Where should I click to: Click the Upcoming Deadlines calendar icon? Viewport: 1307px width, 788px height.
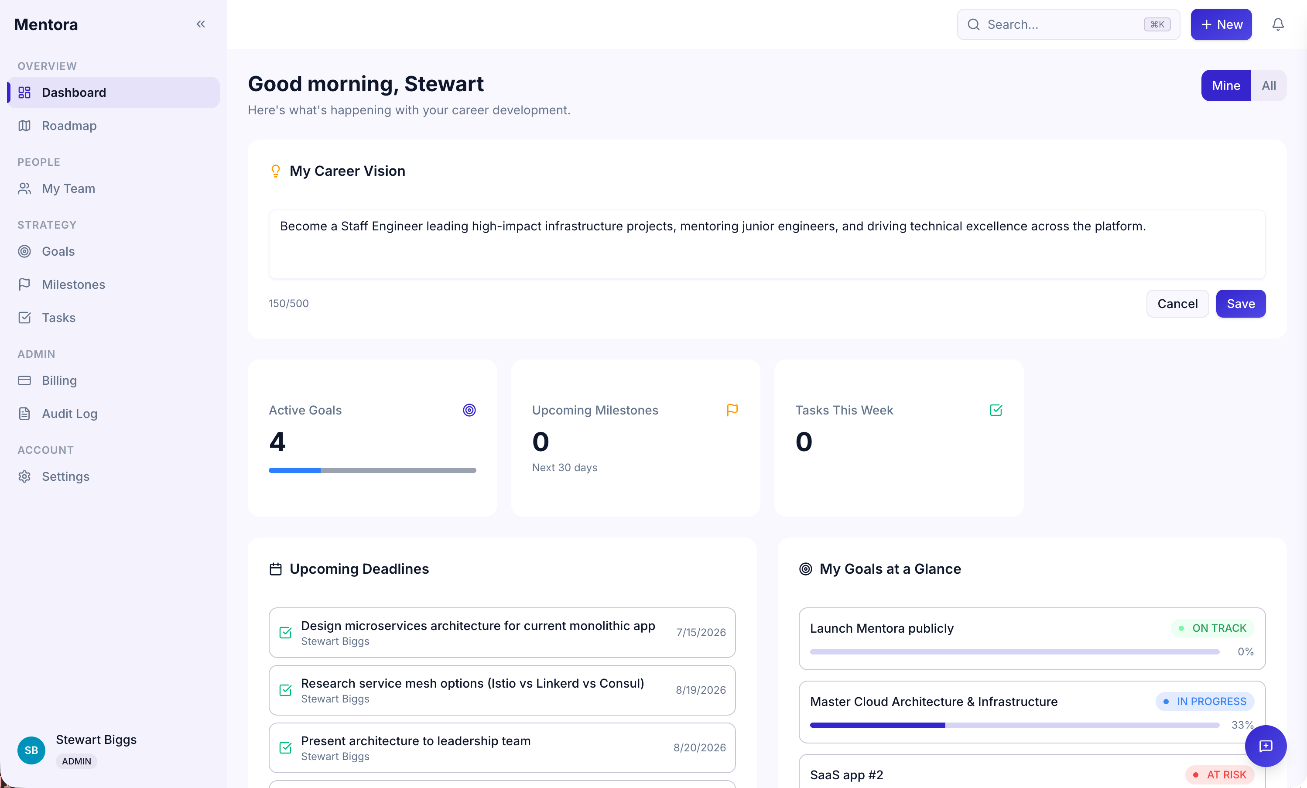pyautogui.click(x=275, y=569)
